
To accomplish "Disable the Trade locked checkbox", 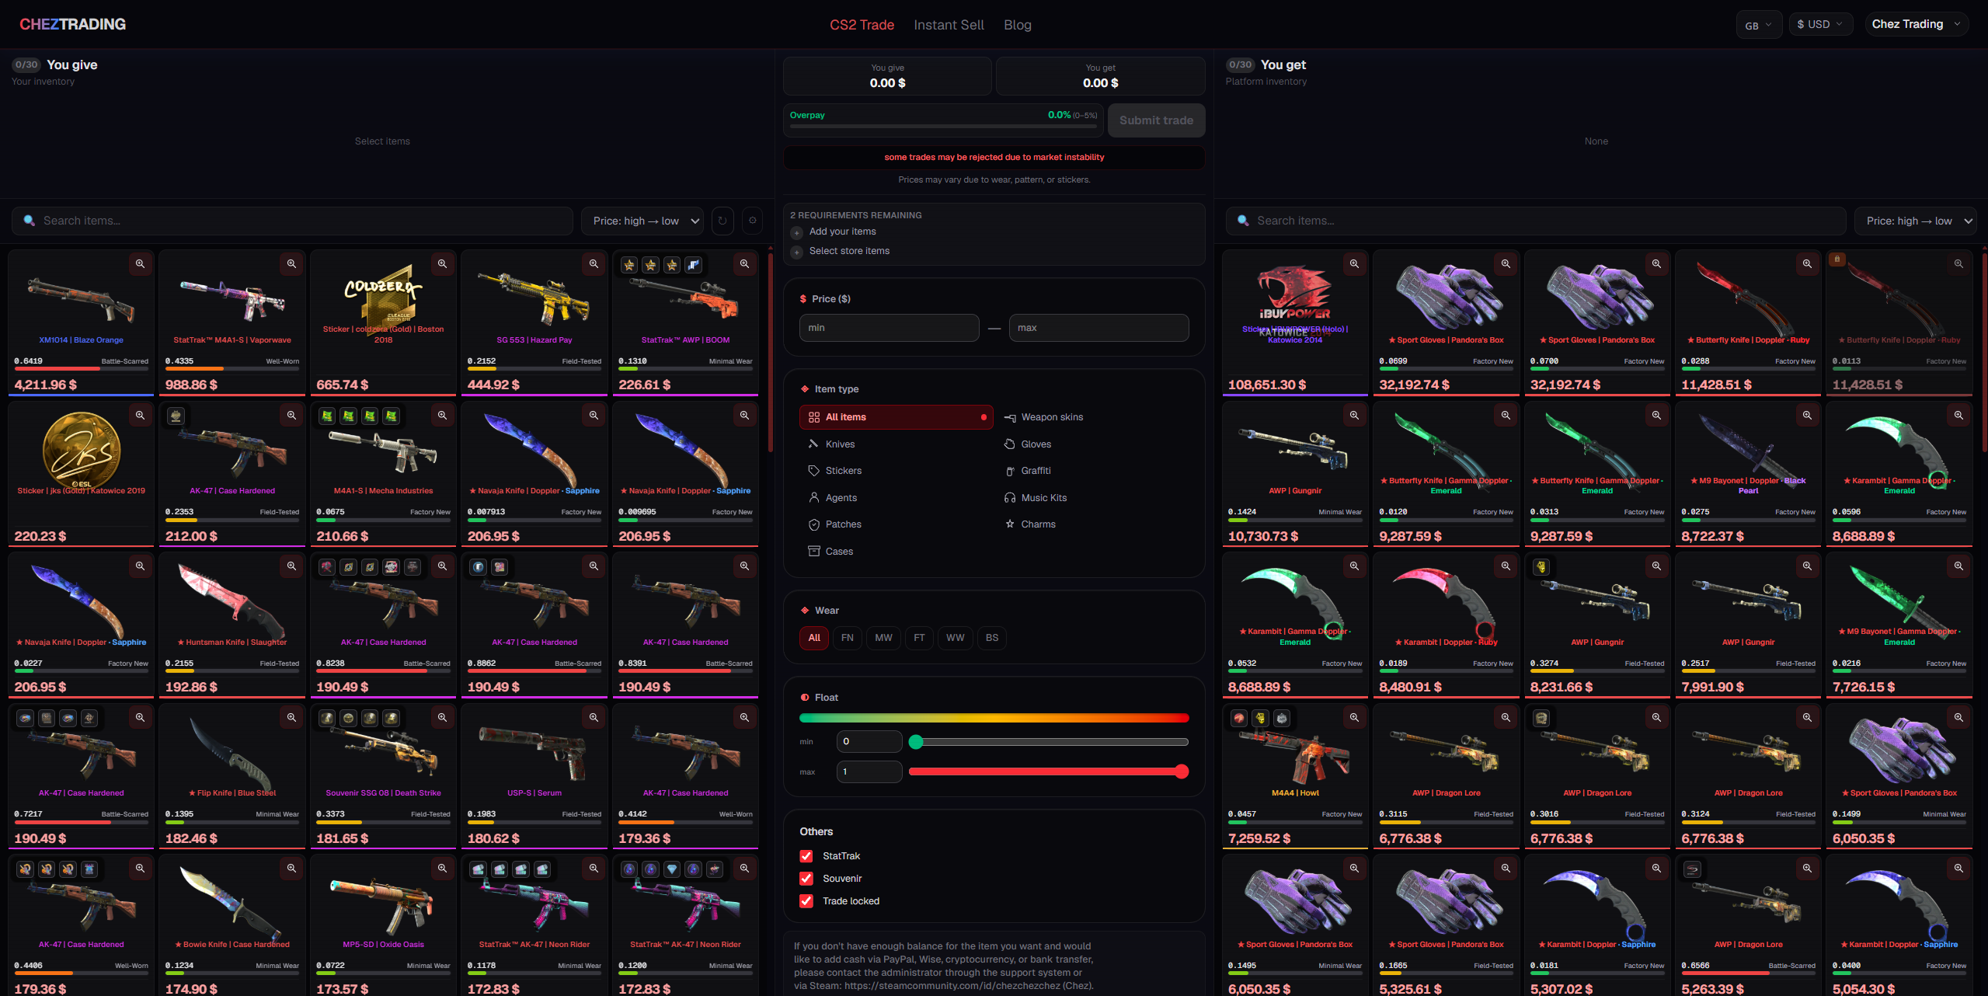I will 806,901.
